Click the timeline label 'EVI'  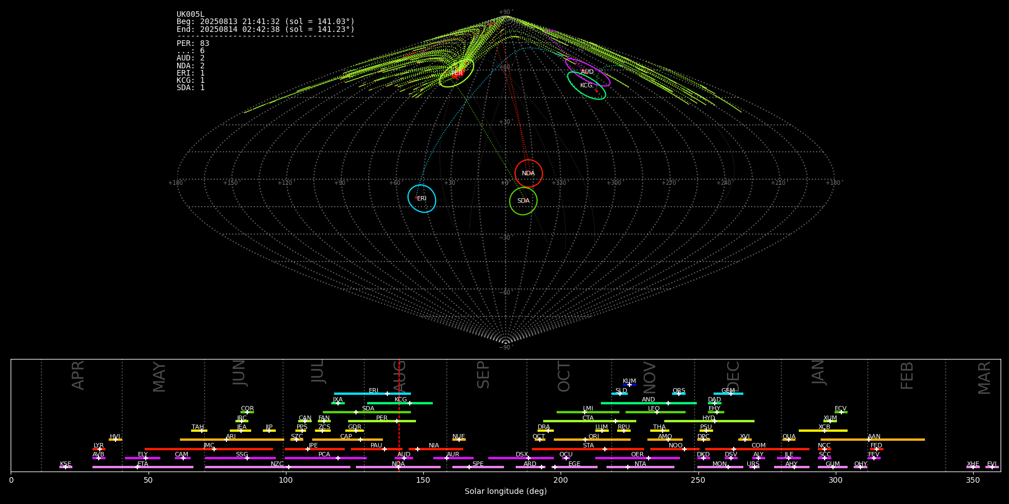coord(992,464)
